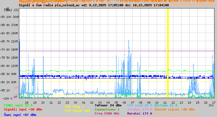Click the 'Rxrate: 173 M' legend label
The height and width of the screenshot is (117, 217).
click(140, 113)
